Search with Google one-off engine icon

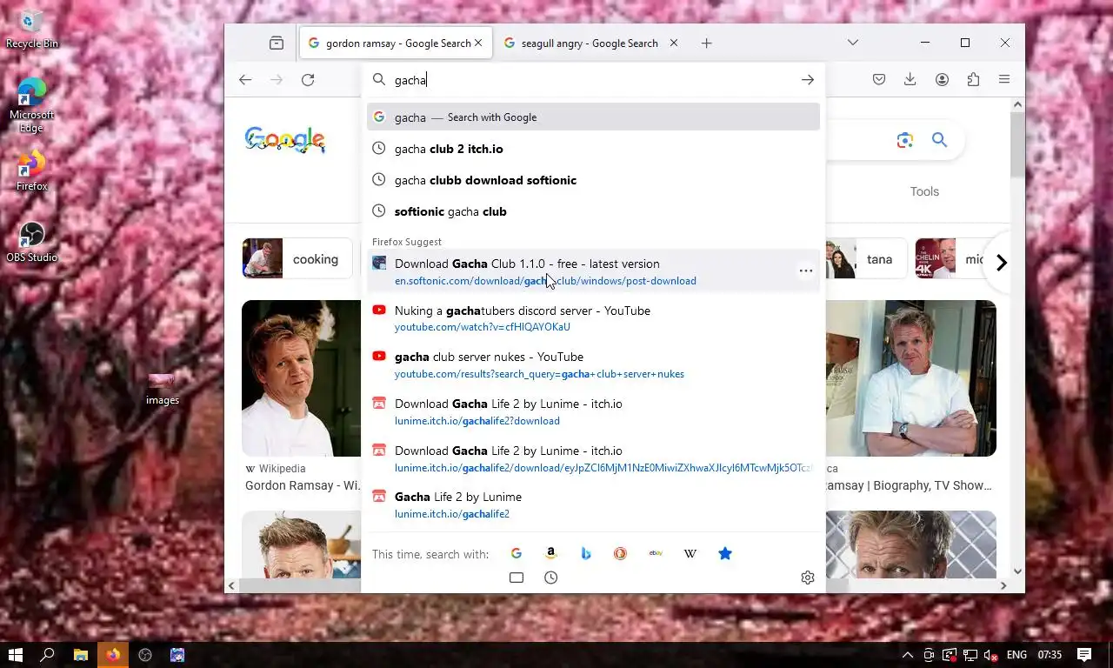[516, 553]
